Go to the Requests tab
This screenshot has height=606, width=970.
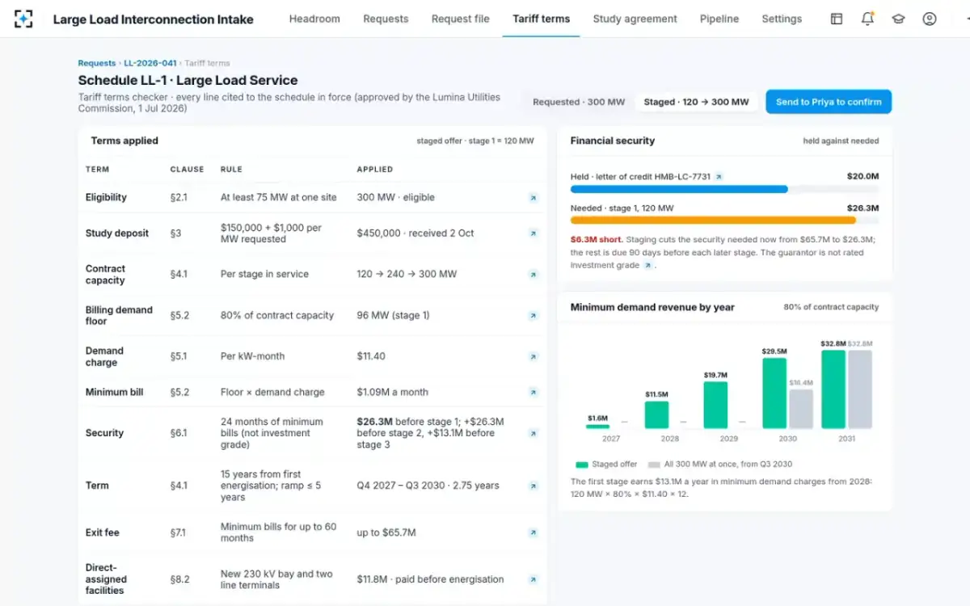386,19
